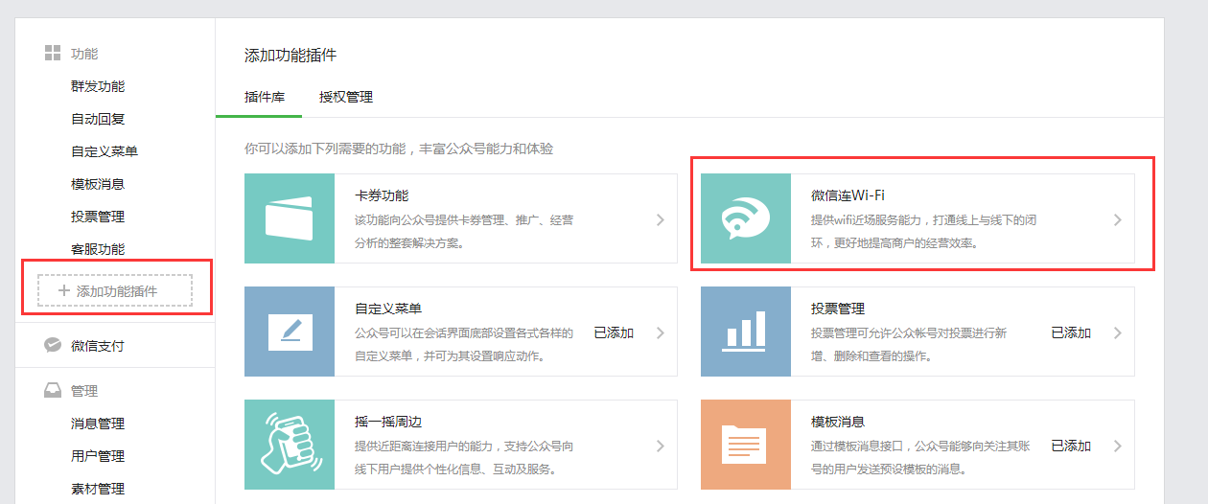
Task: Expand the 微信连Wi-Fi chevron arrow
Action: tap(1117, 219)
